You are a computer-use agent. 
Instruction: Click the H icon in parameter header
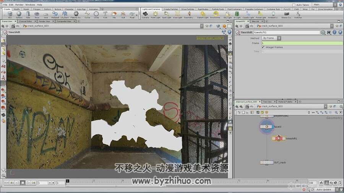click(x=329, y=32)
